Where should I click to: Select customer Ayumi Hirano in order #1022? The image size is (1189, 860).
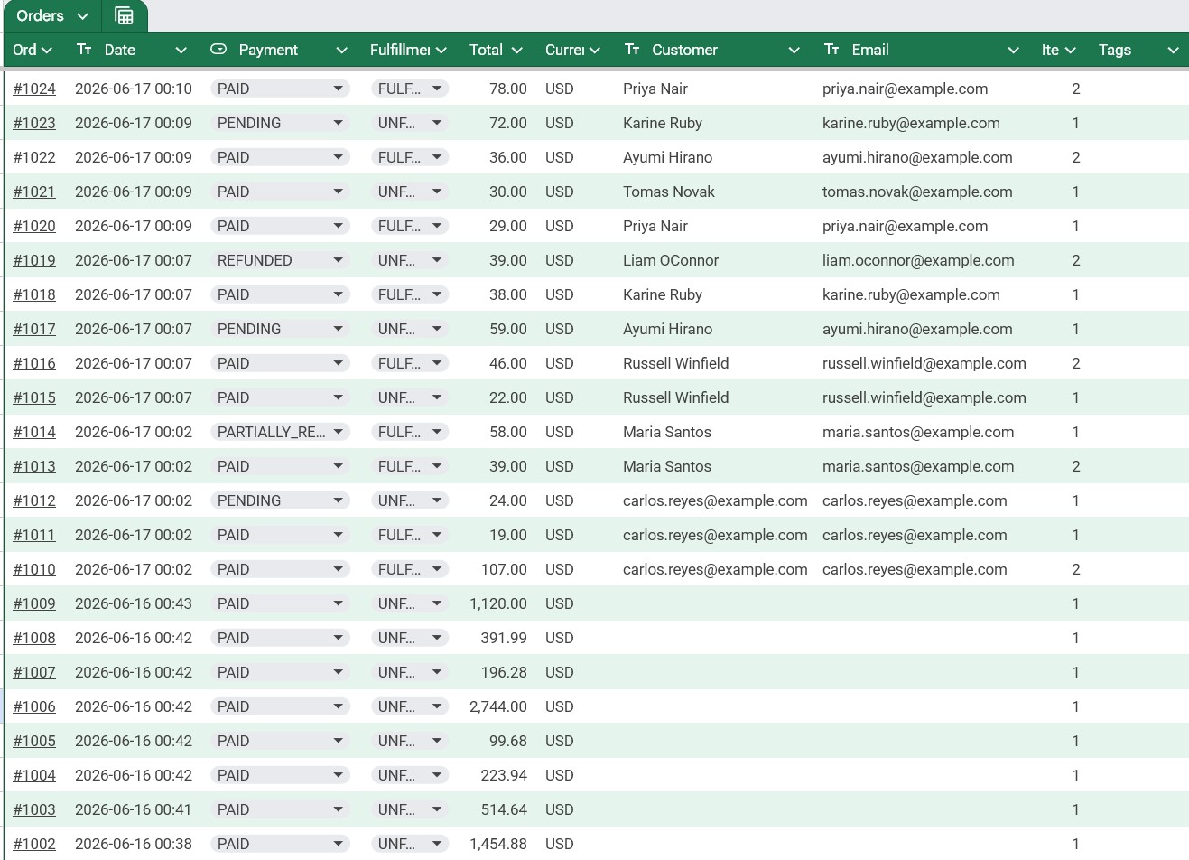click(x=667, y=157)
